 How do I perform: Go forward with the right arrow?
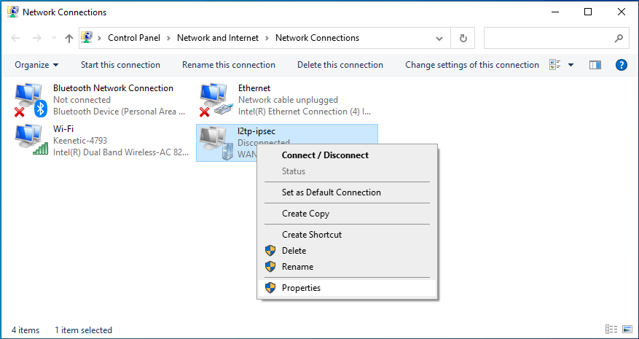36,39
